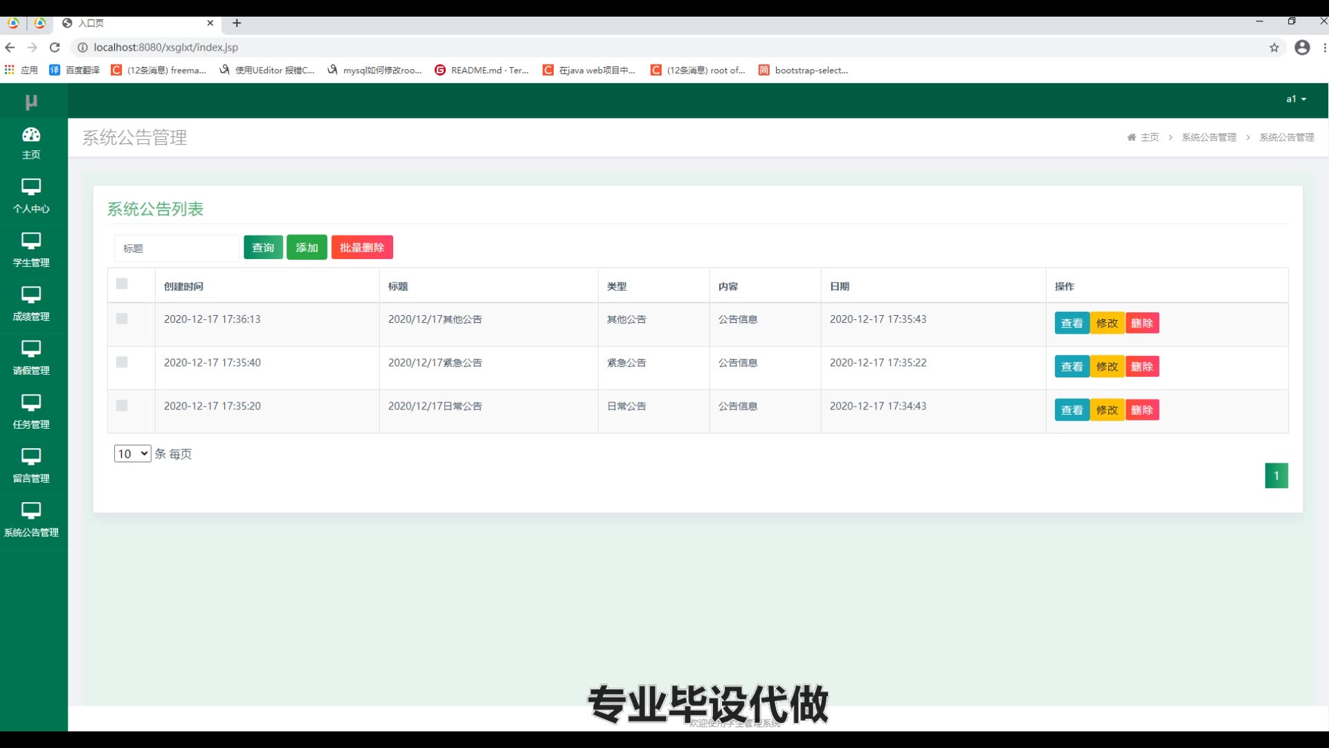Viewport: 1329px width, 748px height.
Task: Click the 查询 search button
Action: [x=263, y=247]
